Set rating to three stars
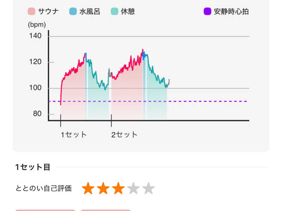 118,188
